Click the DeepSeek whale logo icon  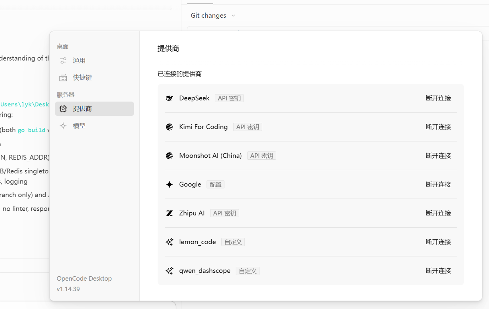click(x=170, y=98)
